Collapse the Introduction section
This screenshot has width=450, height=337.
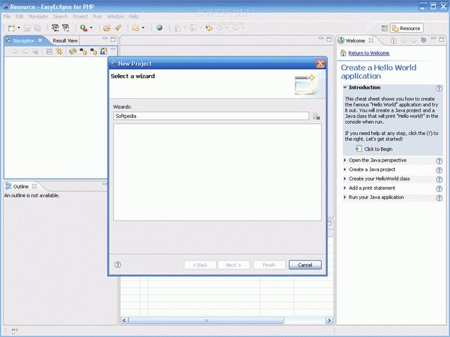coord(345,87)
